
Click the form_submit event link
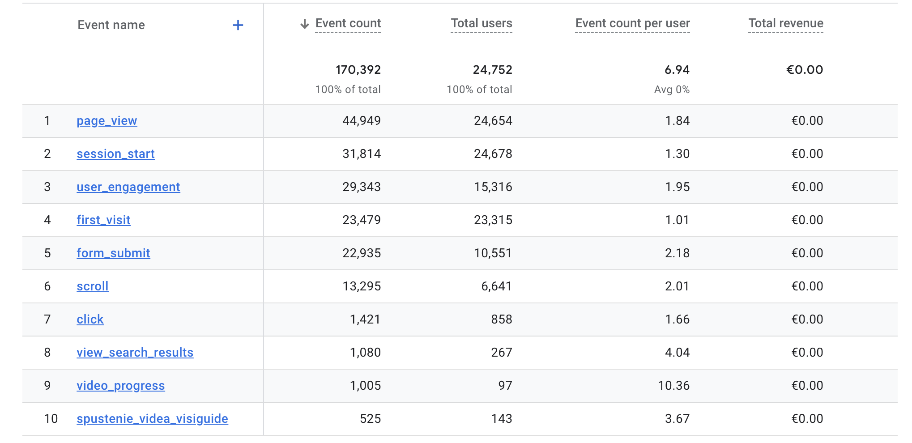point(113,253)
